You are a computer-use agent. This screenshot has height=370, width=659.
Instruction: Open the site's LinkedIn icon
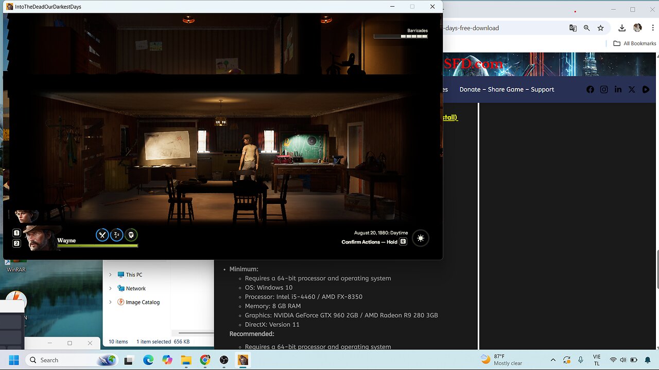point(618,89)
